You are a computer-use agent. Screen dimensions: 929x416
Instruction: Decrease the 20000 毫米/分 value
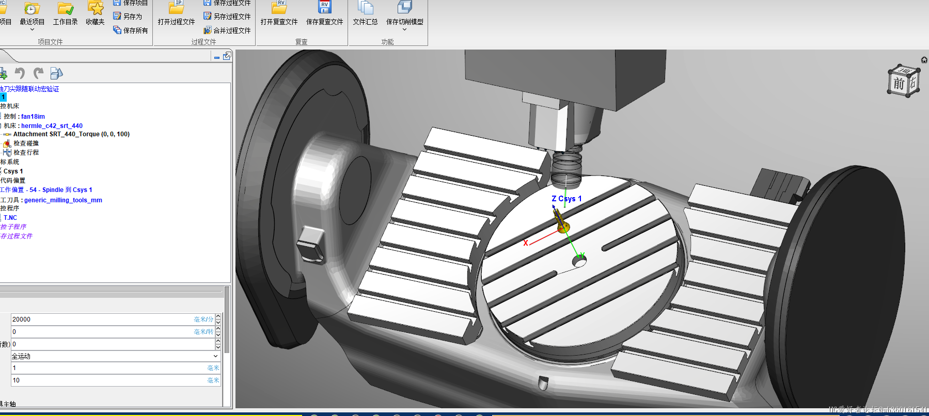pyautogui.click(x=218, y=322)
